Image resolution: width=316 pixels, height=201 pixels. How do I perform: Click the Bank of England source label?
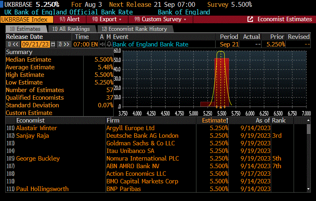184,12
